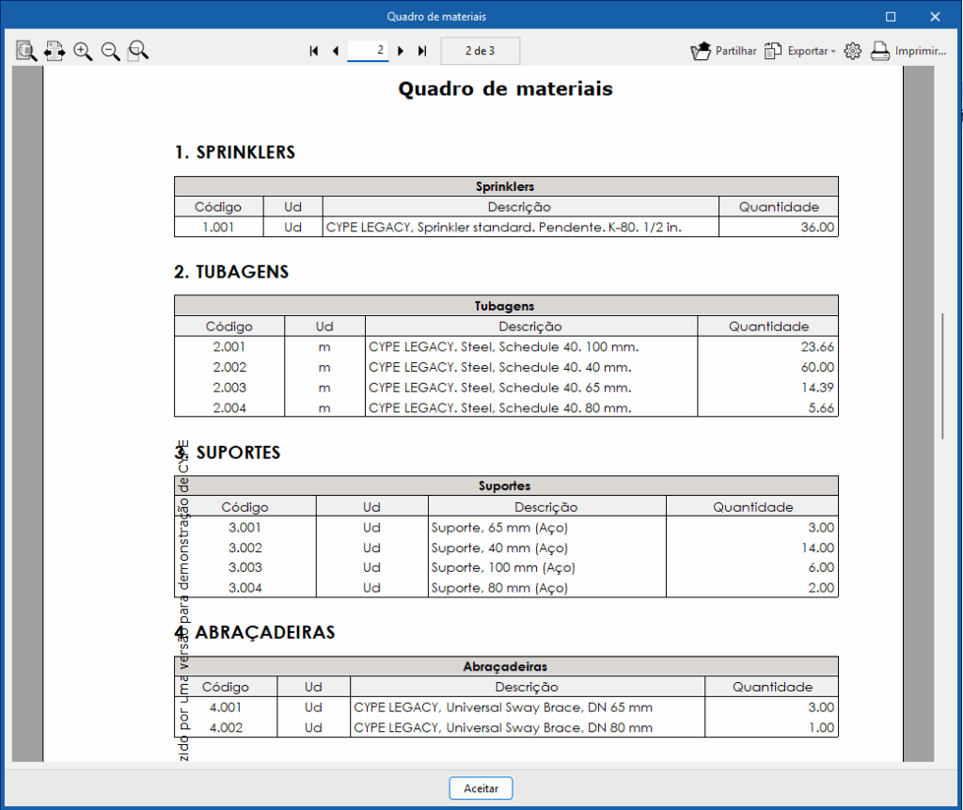Click code cell '3.003'
This screenshot has height=810, width=963.
[x=245, y=567]
